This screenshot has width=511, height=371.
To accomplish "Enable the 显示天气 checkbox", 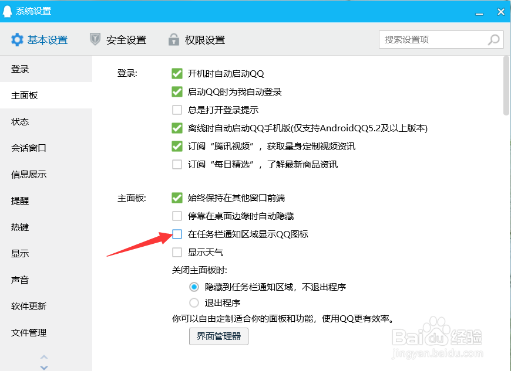I will [177, 253].
